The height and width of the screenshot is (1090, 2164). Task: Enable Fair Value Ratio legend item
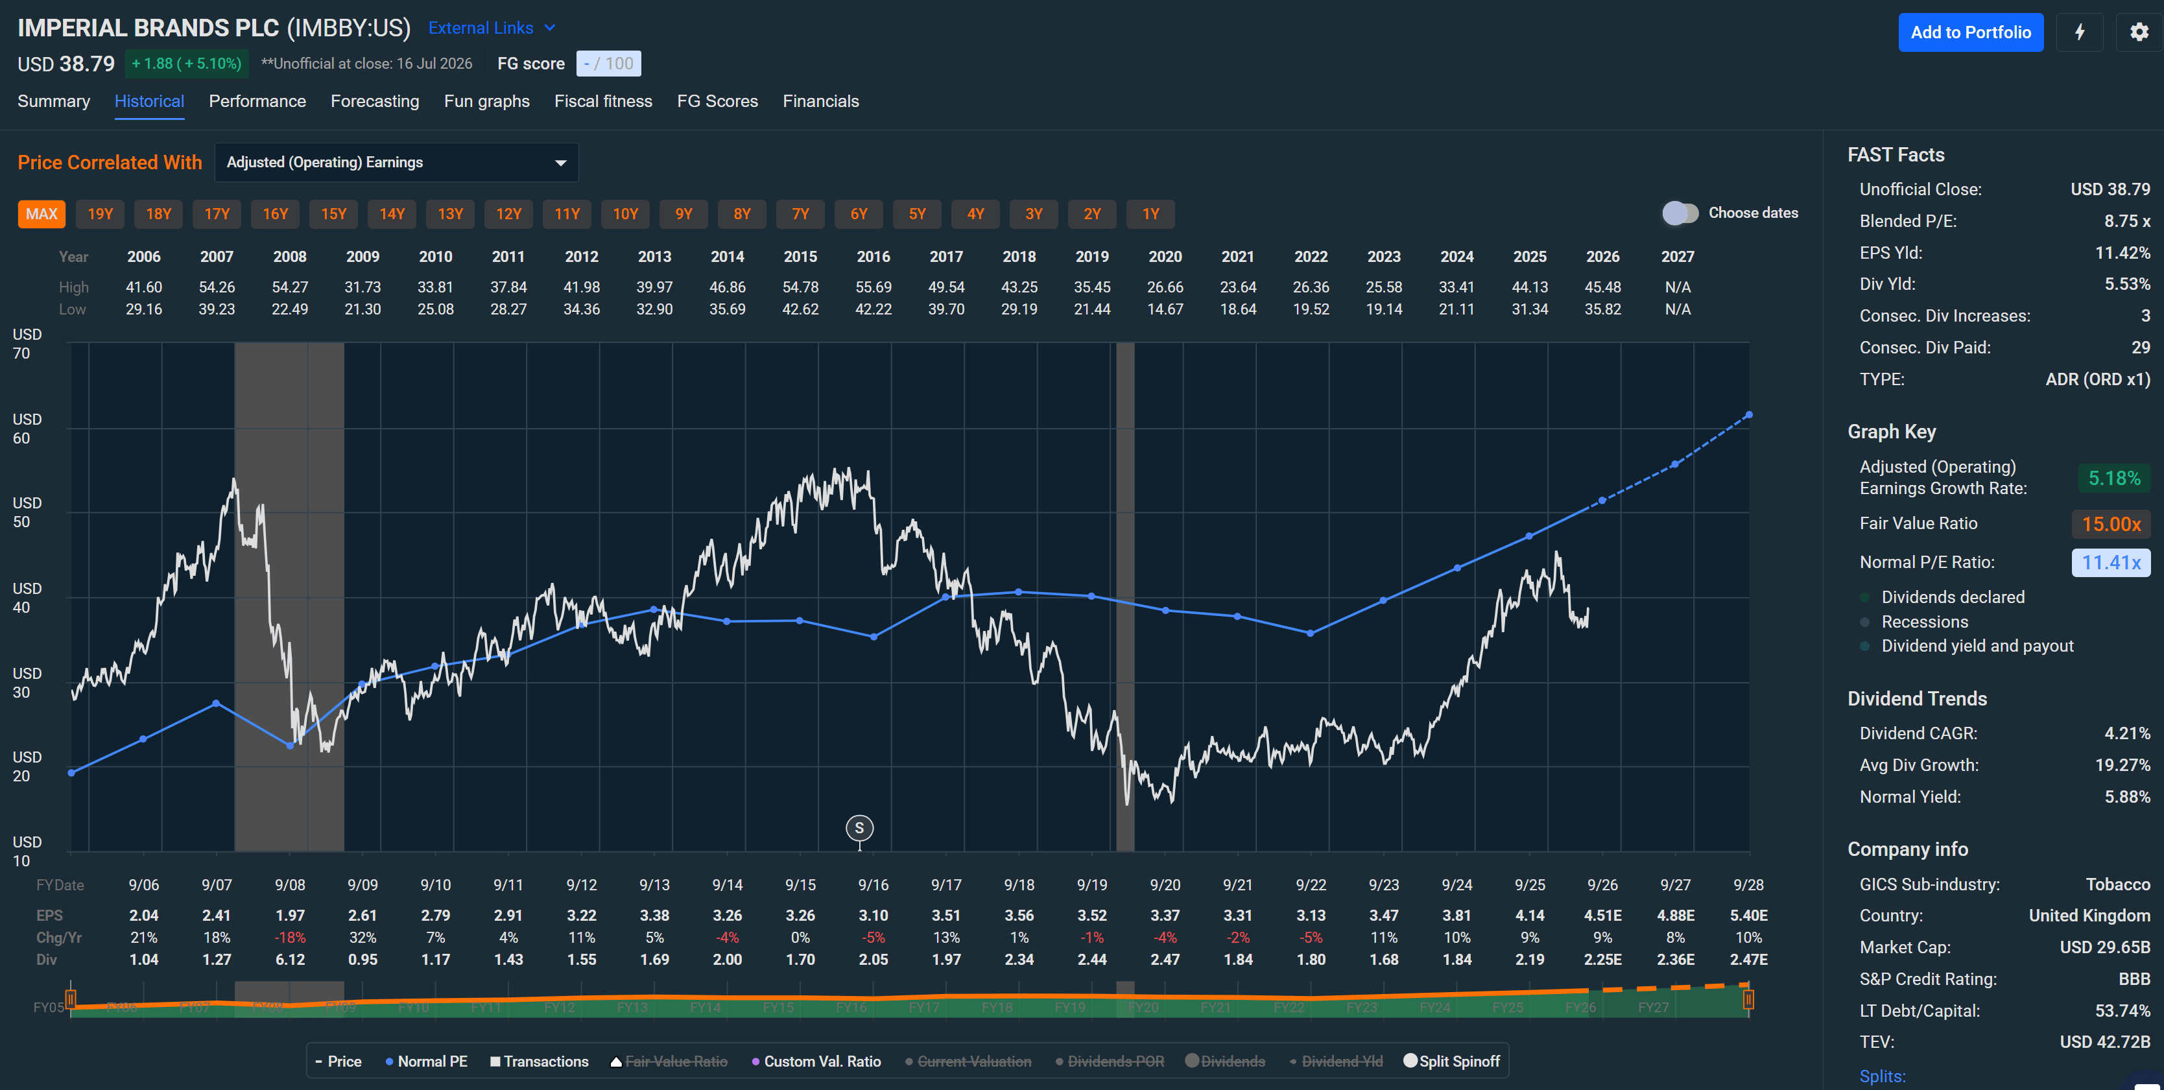point(669,1061)
